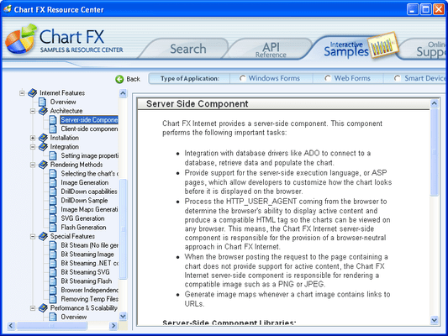Select the Windows Forms radio button

[x=243, y=78]
